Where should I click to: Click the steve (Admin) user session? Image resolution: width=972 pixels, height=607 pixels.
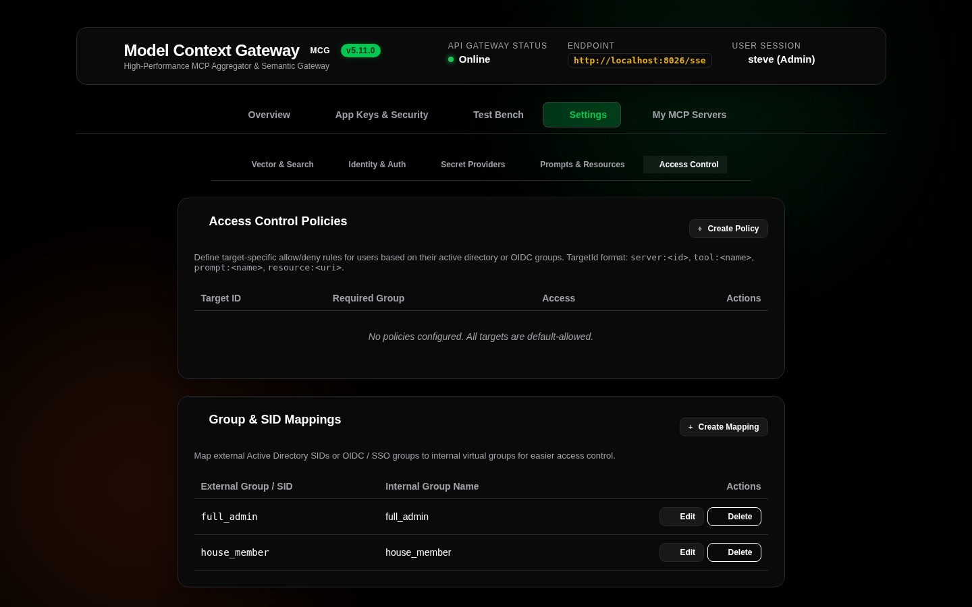[x=782, y=59]
